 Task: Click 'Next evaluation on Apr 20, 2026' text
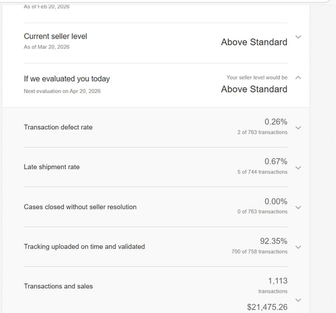62,91
